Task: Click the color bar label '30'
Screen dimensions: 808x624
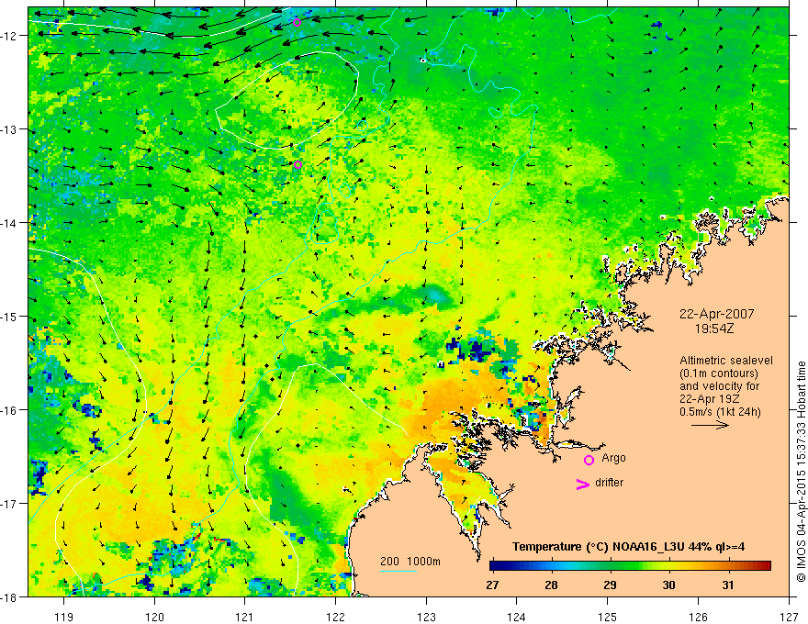Action: click(x=668, y=585)
